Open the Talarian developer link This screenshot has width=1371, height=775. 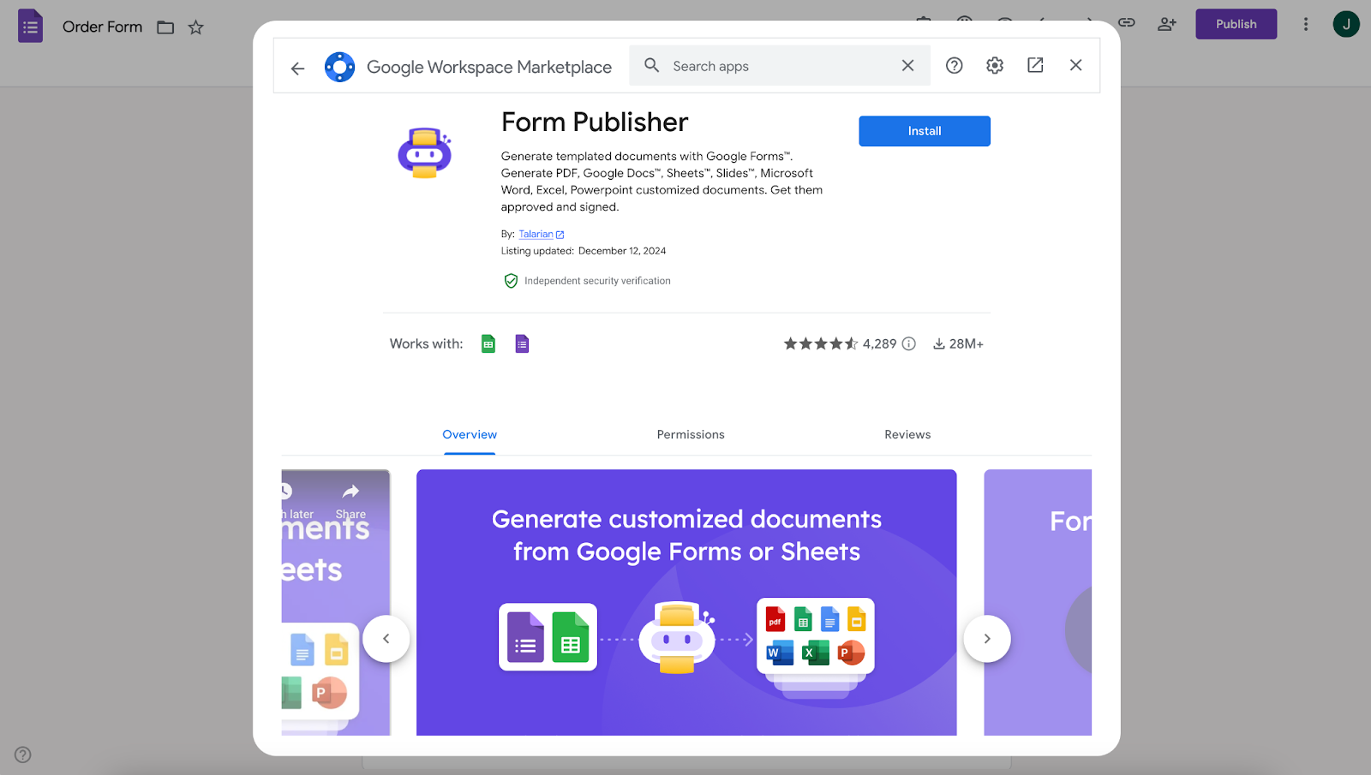(x=541, y=234)
